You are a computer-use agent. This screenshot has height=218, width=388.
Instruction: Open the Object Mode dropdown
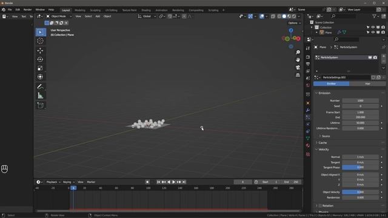point(59,16)
